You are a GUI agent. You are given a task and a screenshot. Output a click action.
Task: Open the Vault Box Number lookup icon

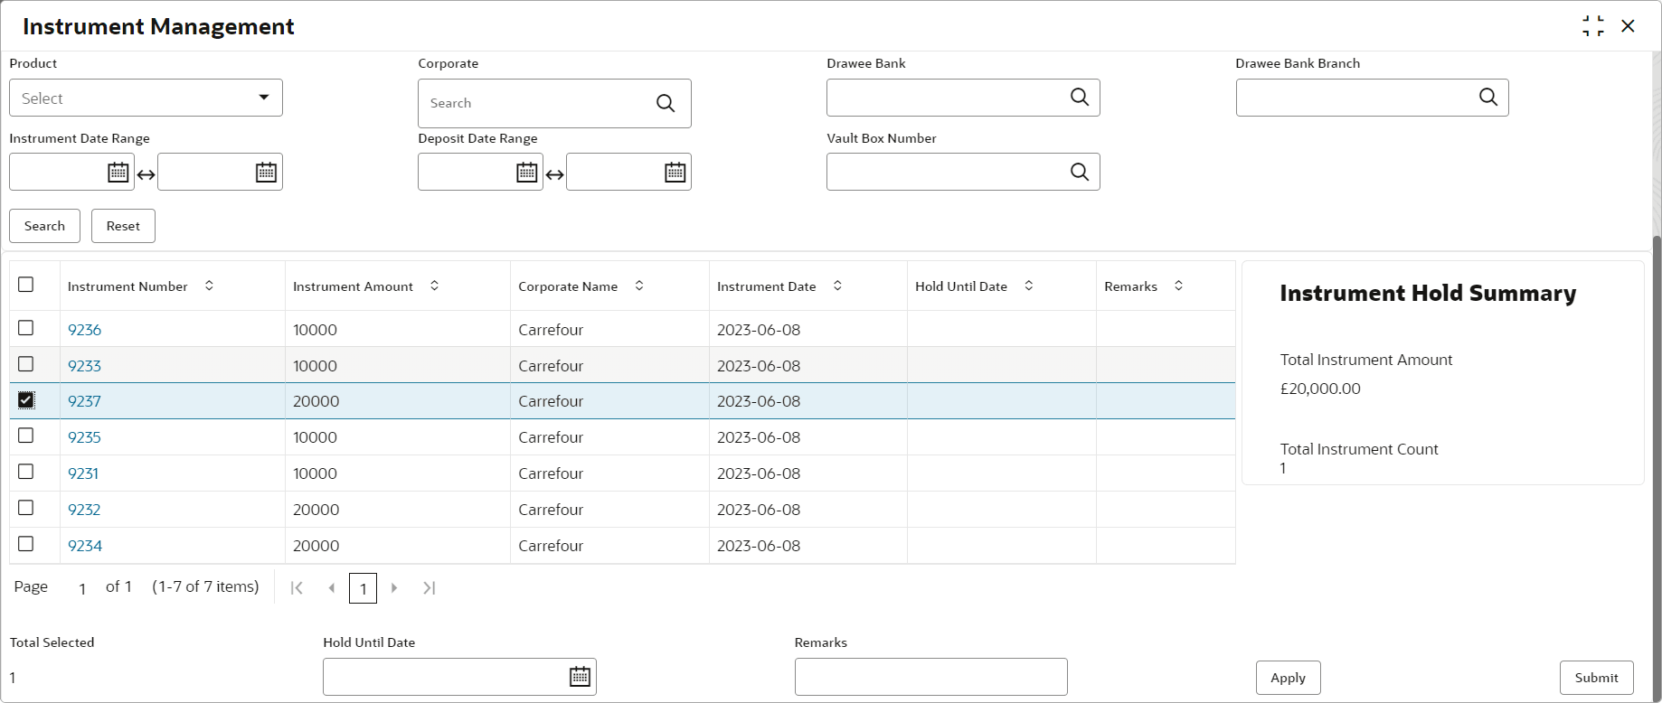(1079, 172)
